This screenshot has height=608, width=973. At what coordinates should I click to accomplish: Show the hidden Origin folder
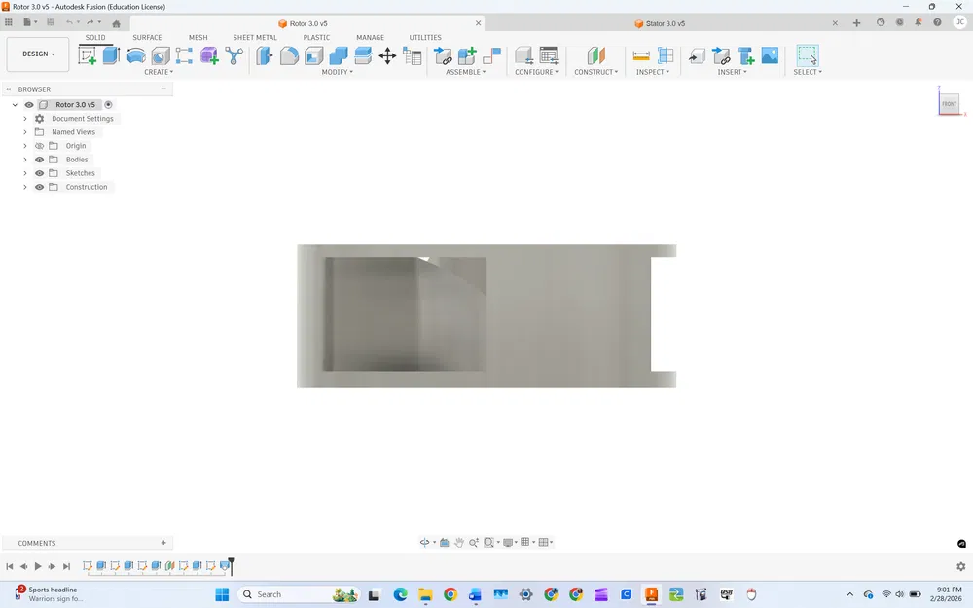[39, 146]
